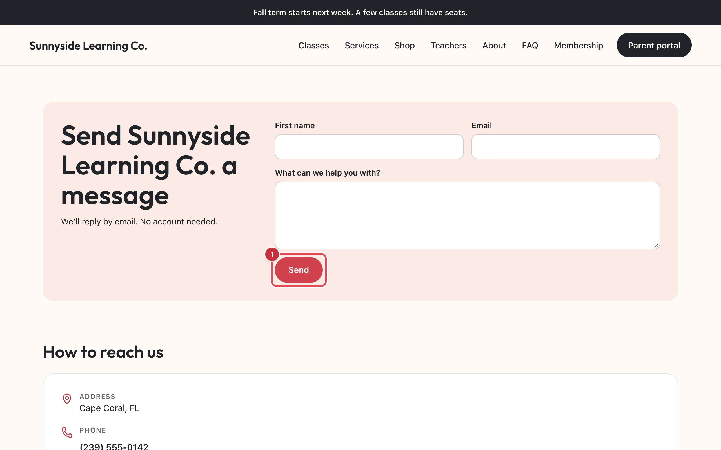Select the 'Cape Coral, FL' address text
The image size is (721, 450).
[x=109, y=408]
